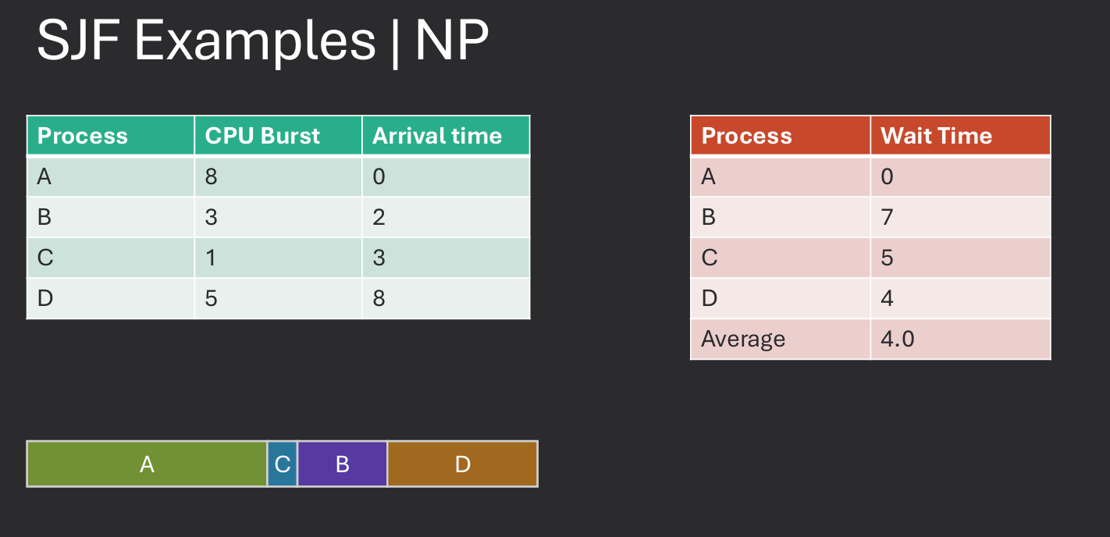Select process A cell in green table

[x=110, y=177]
